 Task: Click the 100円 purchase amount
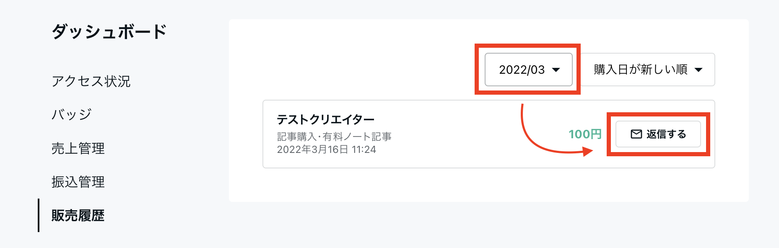[x=585, y=134]
